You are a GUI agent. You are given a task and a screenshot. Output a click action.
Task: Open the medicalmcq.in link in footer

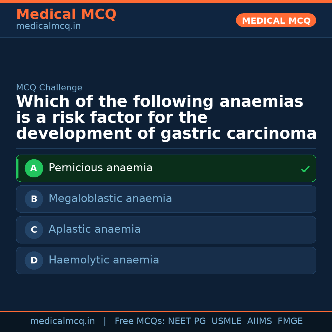coord(62,321)
